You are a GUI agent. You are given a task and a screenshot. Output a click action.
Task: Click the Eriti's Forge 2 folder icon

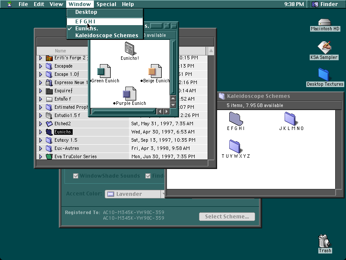[49, 58]
